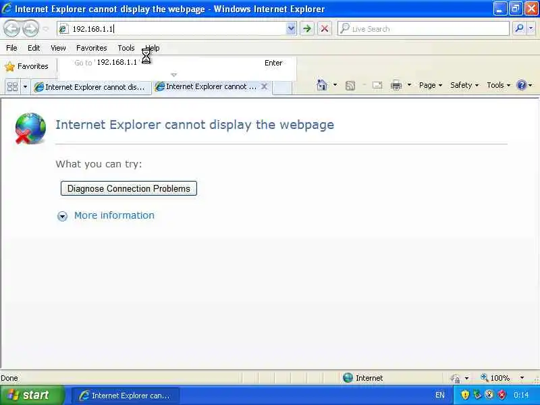Click the Forward navigation arrow
Viewport: 540px width, 405px height.
[x=30, y=28]
